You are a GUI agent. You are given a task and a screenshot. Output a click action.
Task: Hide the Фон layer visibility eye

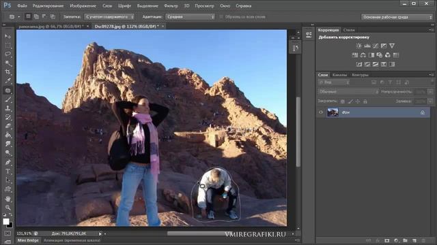click(x=321, y=112)
